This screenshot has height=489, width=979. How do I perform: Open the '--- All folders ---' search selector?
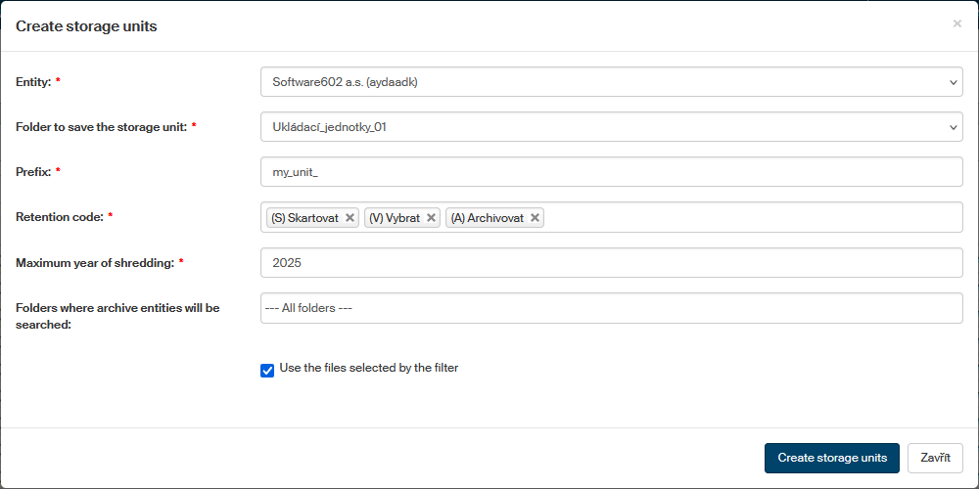point(612,308)
